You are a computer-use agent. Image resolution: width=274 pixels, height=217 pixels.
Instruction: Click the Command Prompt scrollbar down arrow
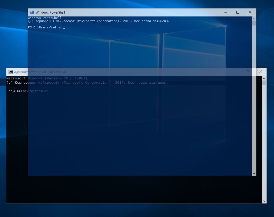[264, 201]
